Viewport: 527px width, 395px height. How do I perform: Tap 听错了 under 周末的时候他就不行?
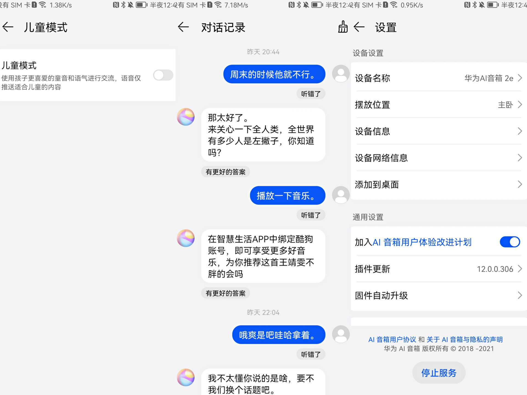[311, 94]
